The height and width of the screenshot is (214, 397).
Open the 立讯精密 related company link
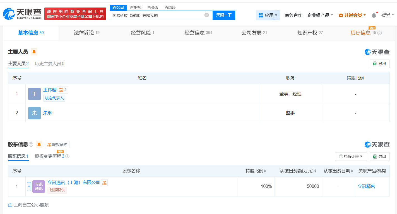(x=366, y=186)
